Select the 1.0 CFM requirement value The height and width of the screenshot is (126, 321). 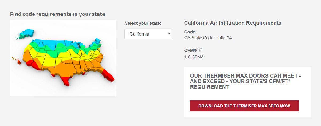click(x=194, y=57)
